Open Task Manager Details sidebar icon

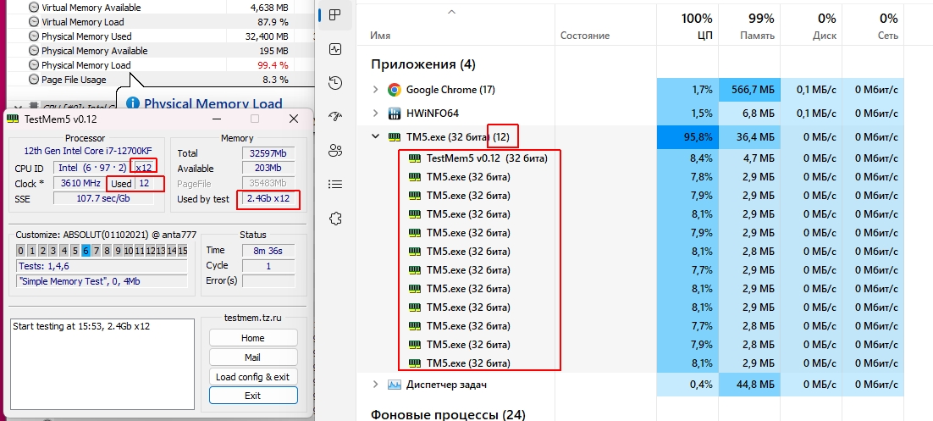(335, 185)
